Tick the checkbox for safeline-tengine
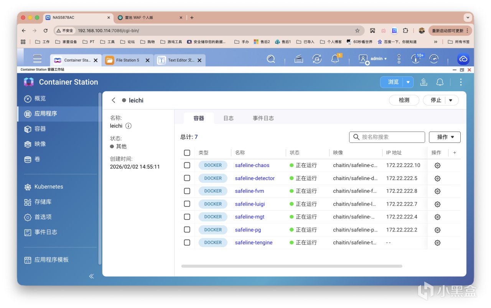491x308 pixels. 187,242
